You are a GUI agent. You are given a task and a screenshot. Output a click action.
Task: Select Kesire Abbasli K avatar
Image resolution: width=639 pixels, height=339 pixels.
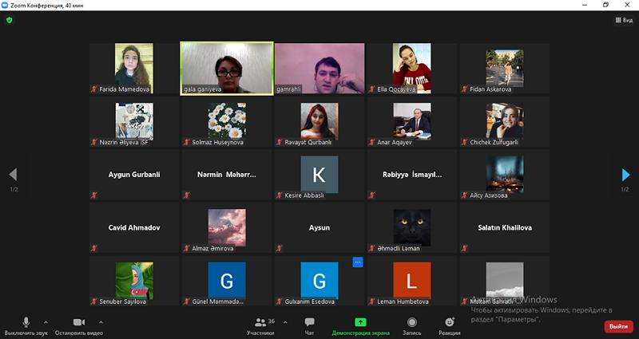point(319,175)
